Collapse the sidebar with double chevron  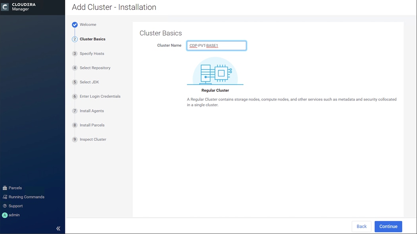(58, 228)
